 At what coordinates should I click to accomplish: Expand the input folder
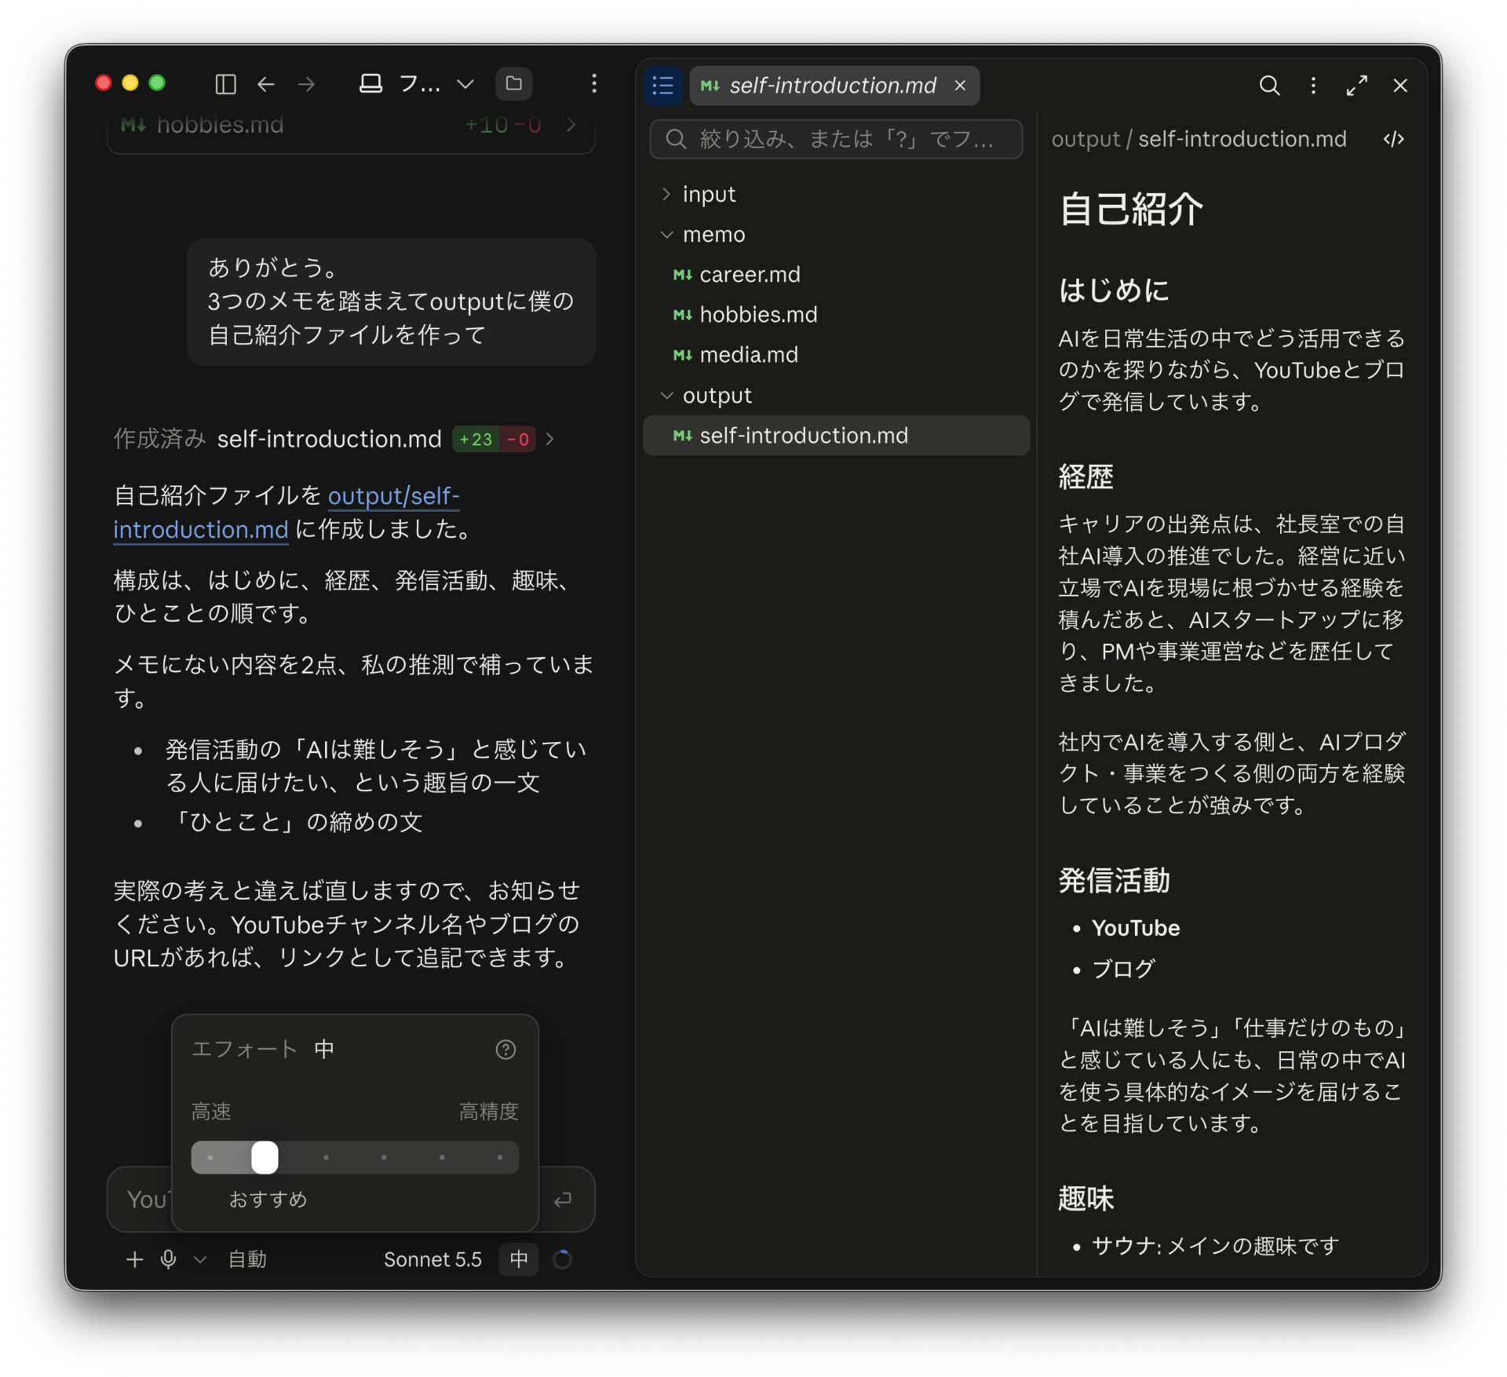click(x=666, y=194)
